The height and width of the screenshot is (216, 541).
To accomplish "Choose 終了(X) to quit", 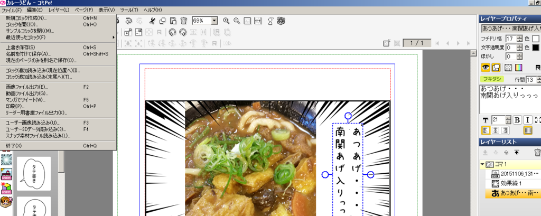I will (x=59, y=146).
